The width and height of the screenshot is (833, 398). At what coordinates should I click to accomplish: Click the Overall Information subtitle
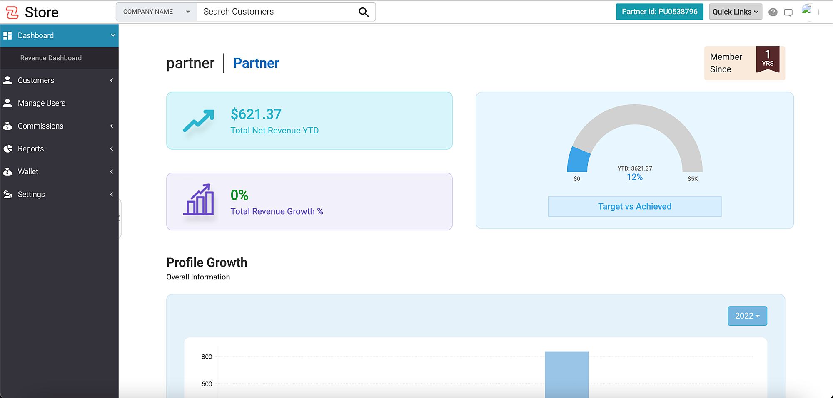click(x=198, y=277)
